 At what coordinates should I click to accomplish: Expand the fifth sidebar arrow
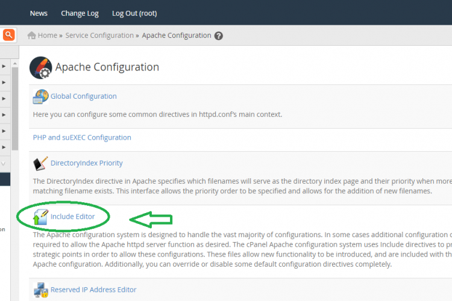4,131
